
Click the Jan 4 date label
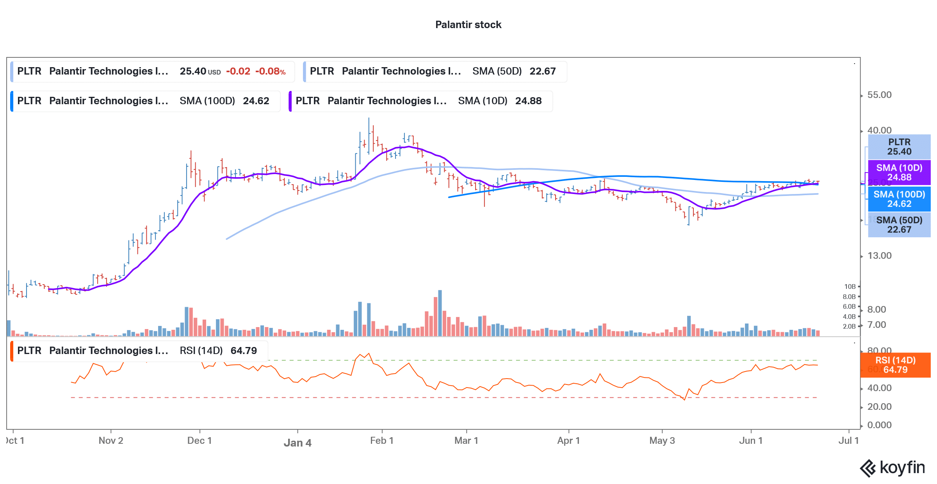tap(297, 443)
